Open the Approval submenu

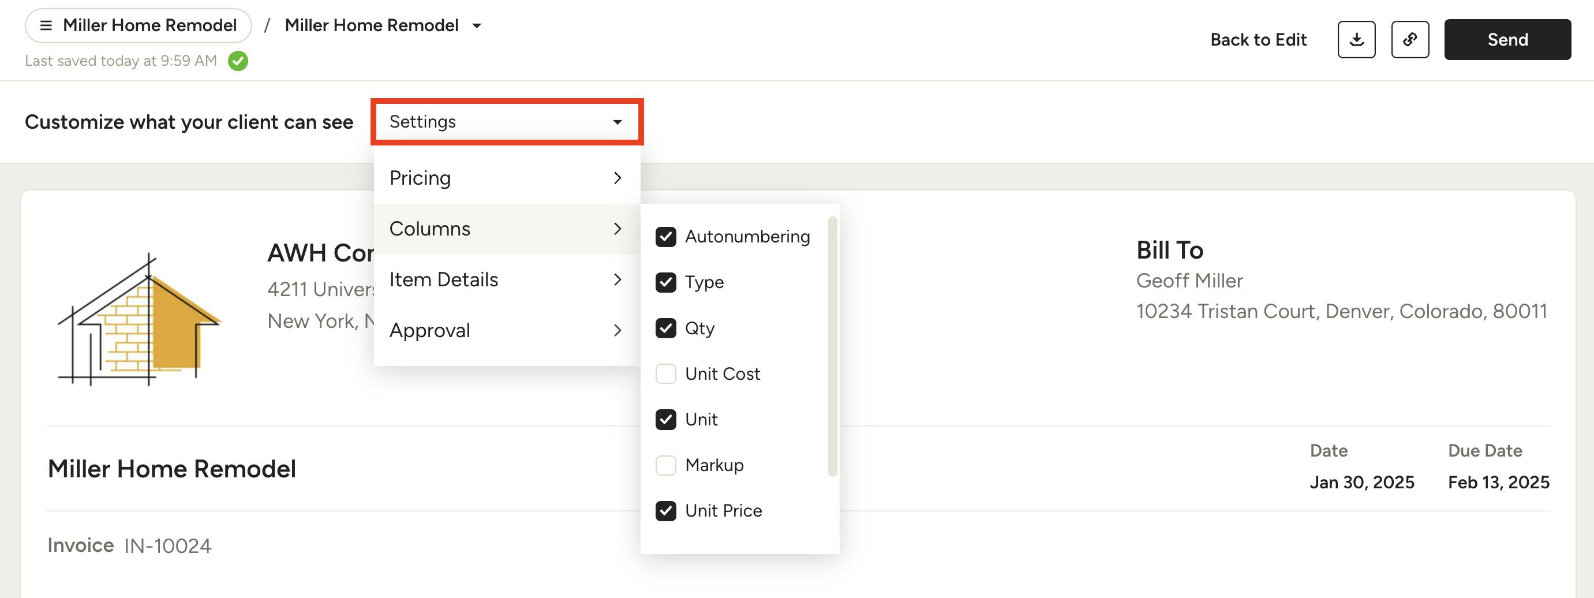507,331
